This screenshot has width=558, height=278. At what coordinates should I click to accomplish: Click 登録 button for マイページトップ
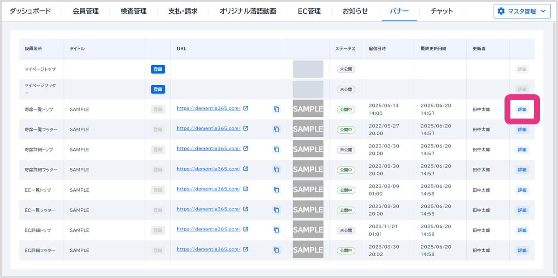pos(158,69)
